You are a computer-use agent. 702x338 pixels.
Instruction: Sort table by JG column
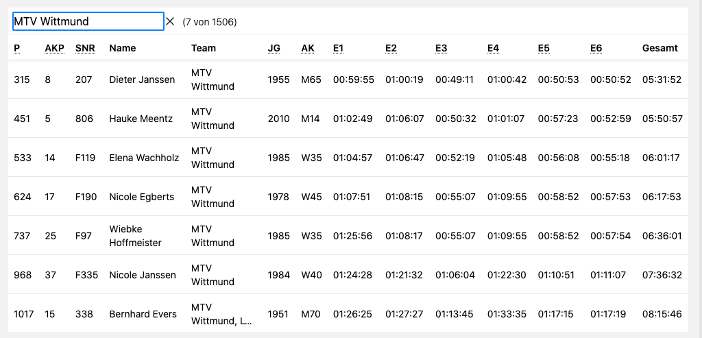(274, 48)
